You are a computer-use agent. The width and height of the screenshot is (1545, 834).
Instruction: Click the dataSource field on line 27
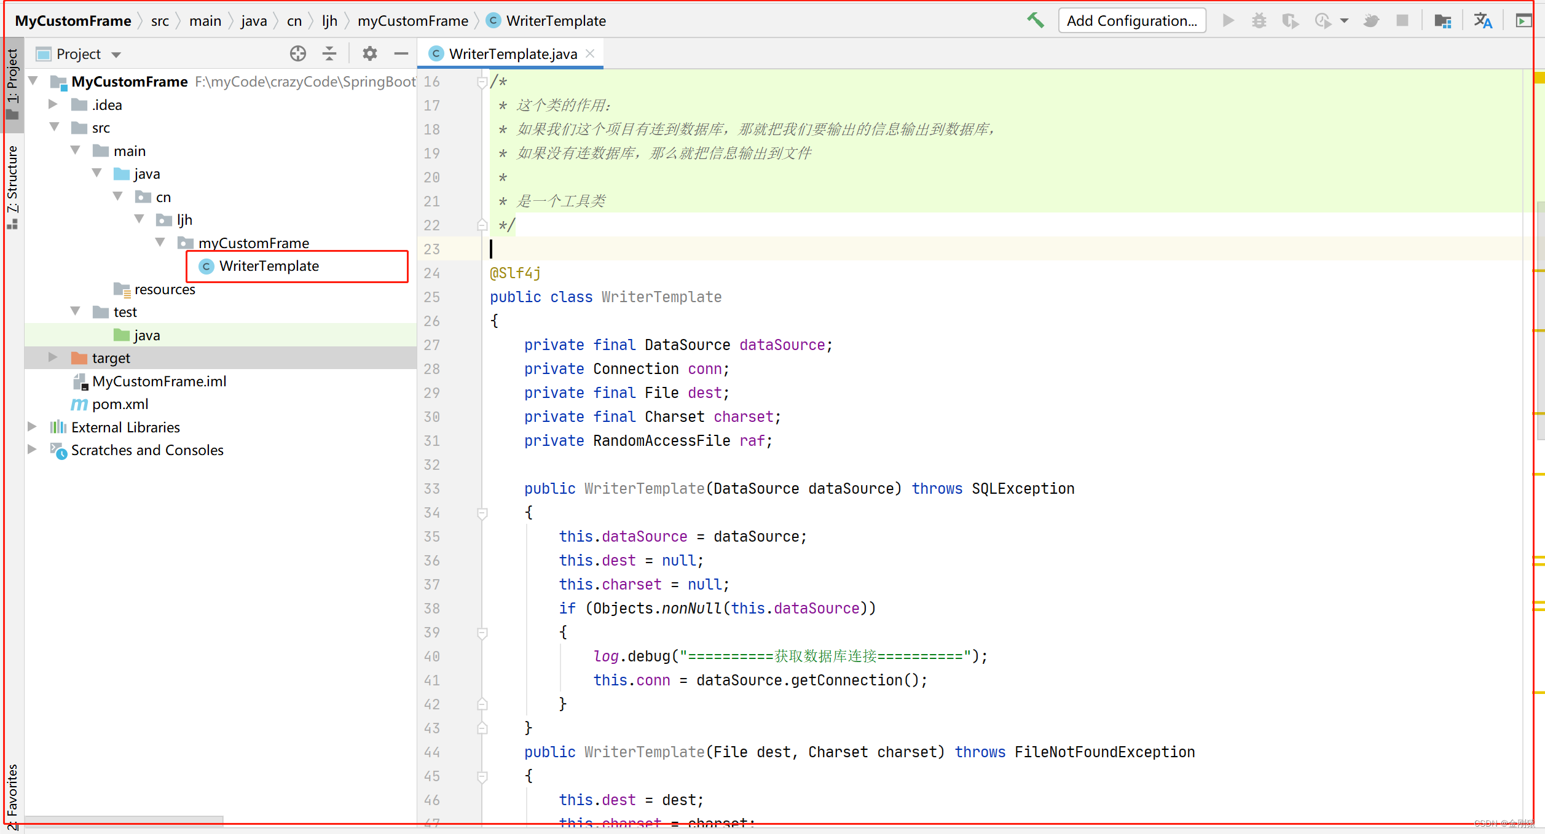coord(782,345)
